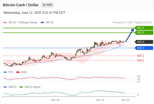Click the Jun 10 date axis label
Image resolution: width=154 pixels, height=104 pixels.
coord(55,100)
